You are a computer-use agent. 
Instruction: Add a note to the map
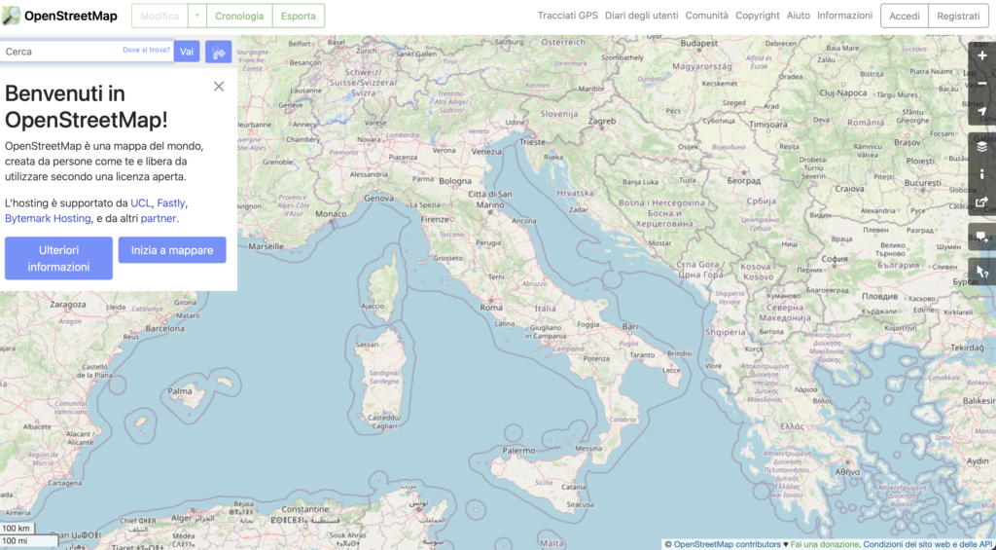982,238
